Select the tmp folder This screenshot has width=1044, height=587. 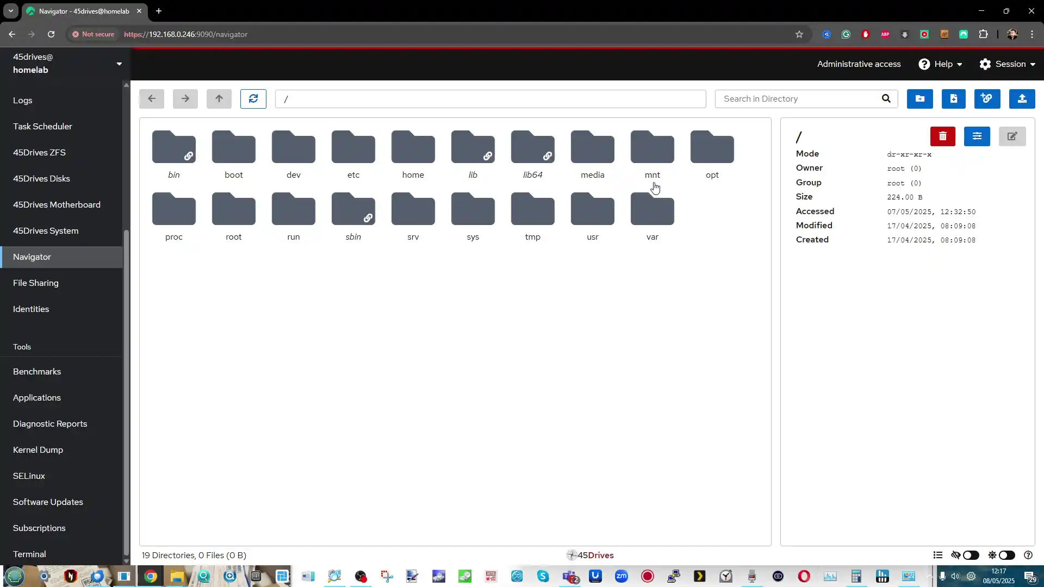(533, 216)
